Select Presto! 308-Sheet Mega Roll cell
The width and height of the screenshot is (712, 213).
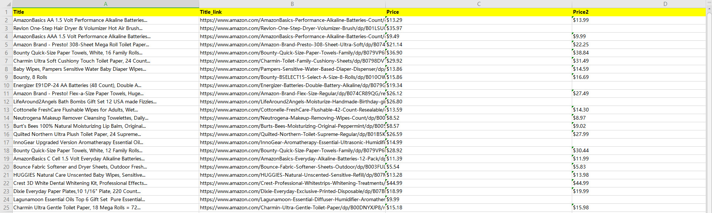coord(106,44)
